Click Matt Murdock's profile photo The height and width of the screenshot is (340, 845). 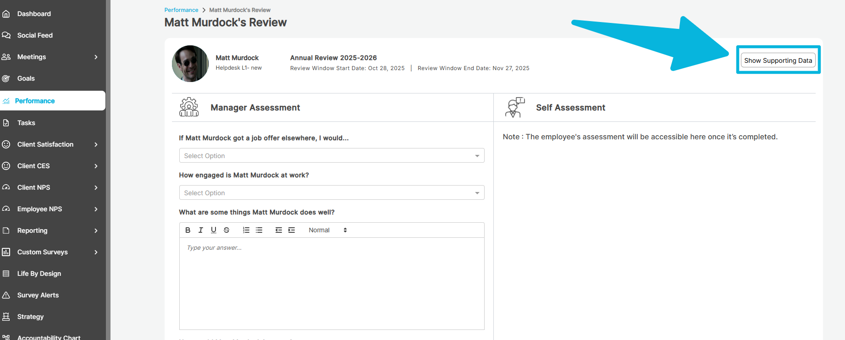(190, 64)
